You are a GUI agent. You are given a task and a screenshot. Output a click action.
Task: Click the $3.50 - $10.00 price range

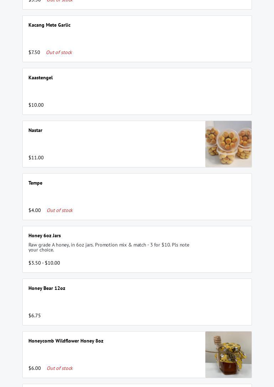[44, 263]
